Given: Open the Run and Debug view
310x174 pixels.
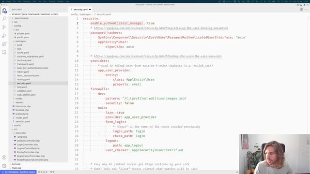Looking at the screenshot, I should point(4,36).
